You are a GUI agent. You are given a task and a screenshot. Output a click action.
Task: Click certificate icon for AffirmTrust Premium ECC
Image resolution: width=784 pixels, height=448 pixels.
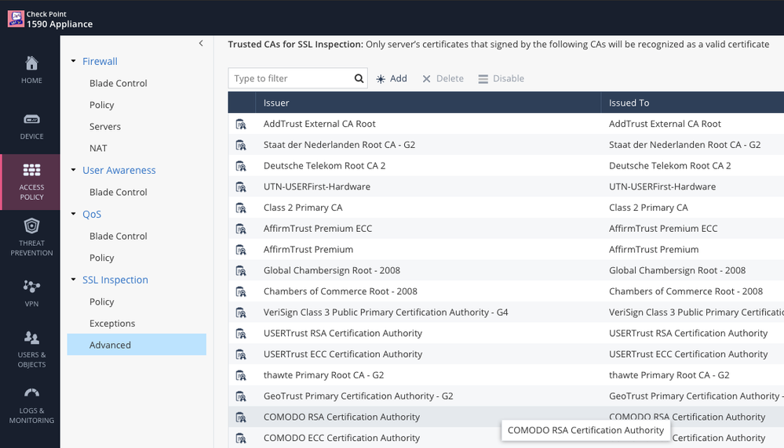(x=241, y=229)
